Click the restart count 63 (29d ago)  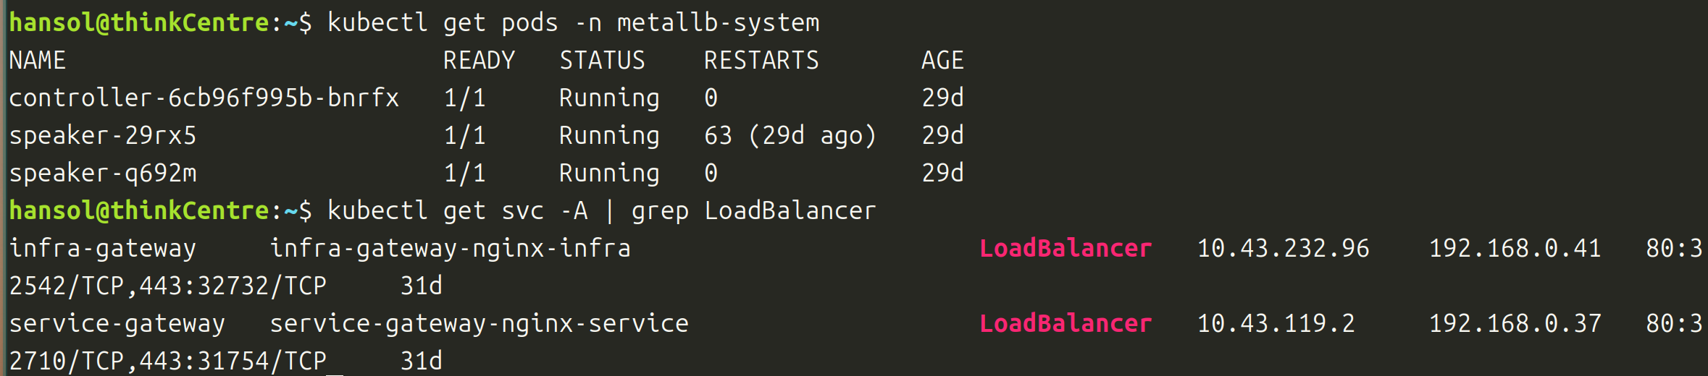click(x=790, y=135)
